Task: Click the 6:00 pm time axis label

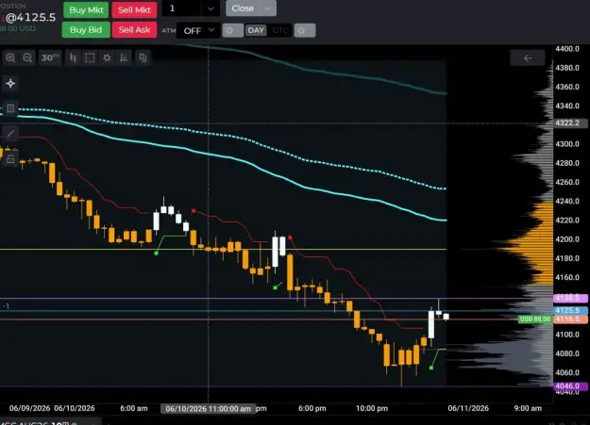Action: 312,408
